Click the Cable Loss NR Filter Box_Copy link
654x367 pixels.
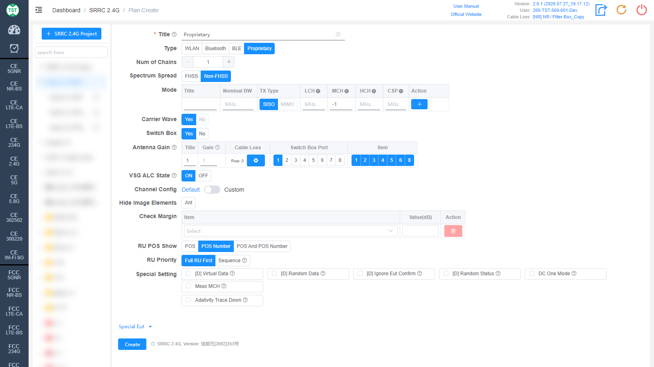[x=558, y=17]
